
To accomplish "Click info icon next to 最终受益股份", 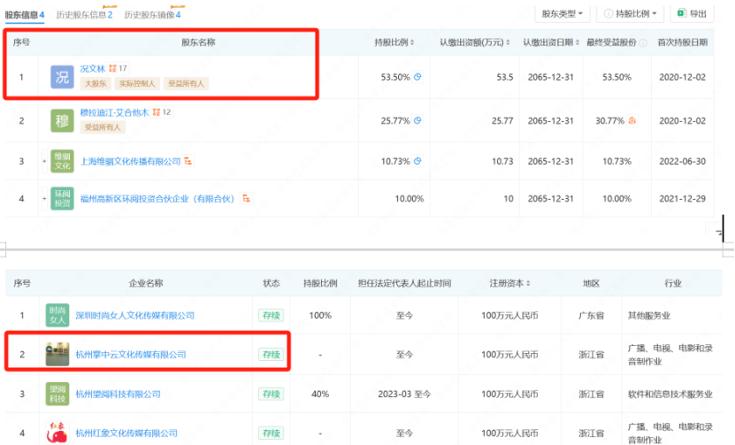I will (x=643, y=42).
